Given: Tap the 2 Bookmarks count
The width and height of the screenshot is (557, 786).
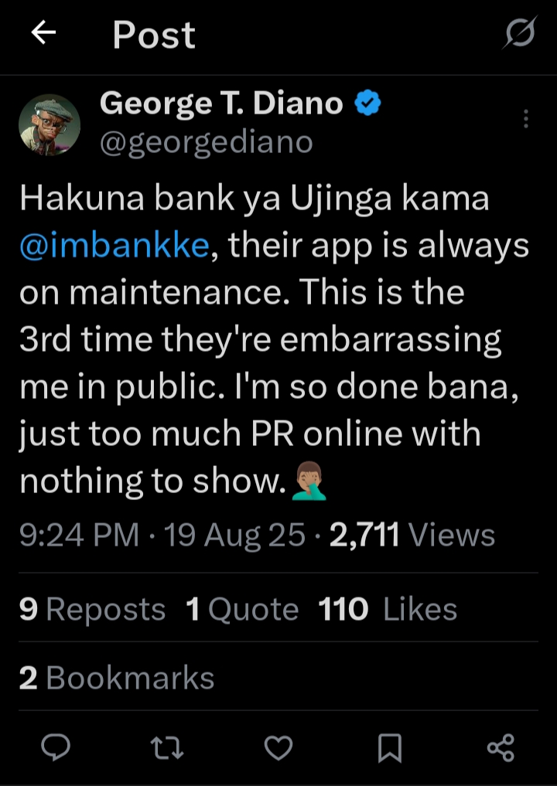Looking at the screenshot, I should pos(117,678).
